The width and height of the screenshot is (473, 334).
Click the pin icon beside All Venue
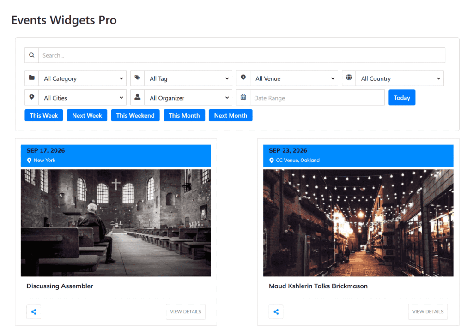pos(243,78)
